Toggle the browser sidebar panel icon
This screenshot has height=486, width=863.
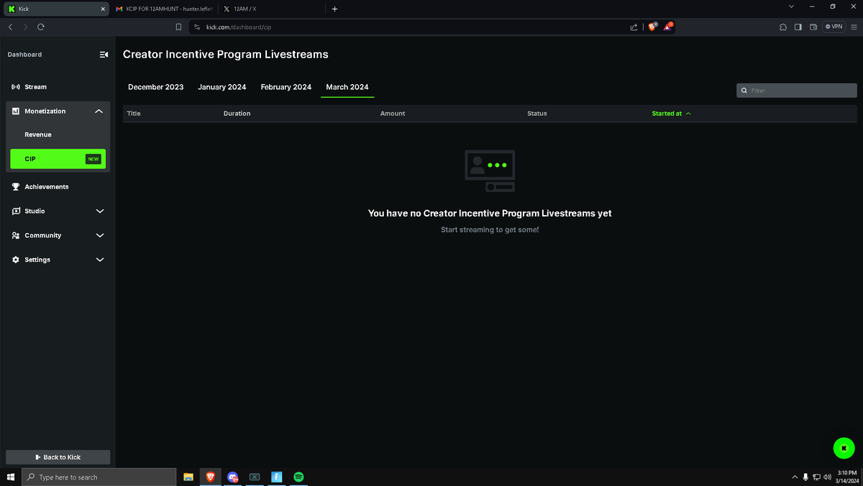(x=798, y=27)
